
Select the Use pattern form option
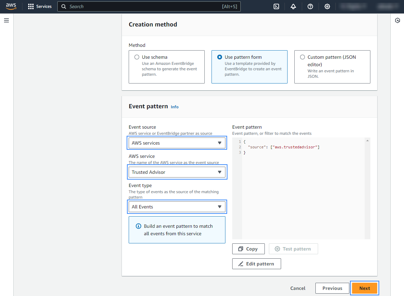tap(220, 57)
